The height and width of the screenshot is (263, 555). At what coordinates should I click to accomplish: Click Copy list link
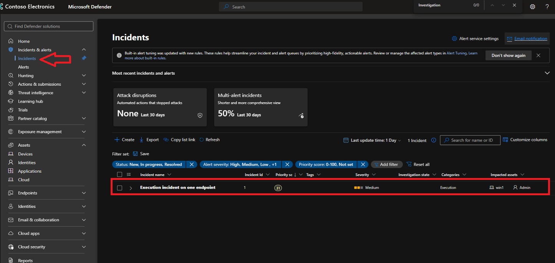point(179,140)
